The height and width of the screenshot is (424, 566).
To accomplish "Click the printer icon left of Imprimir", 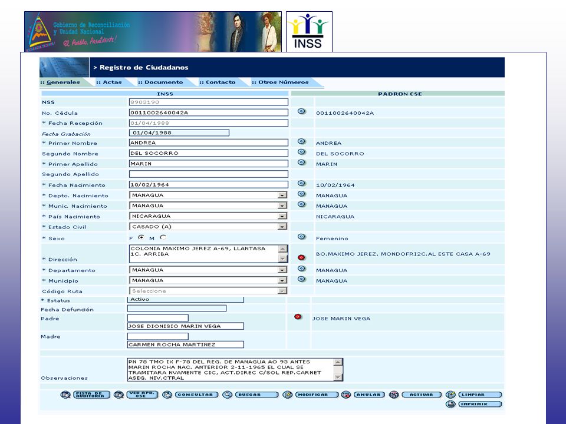I will coord(450,404).
